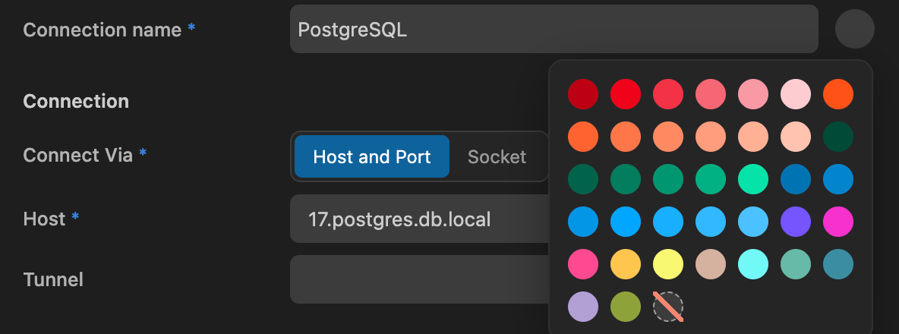Pick the darkest maroon red swatch
This screenshot has height=334, width=899.
pos(583,94)
